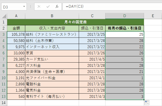Select cell D3 showing 25
The image size is (162, 106).
click(124, 35)
